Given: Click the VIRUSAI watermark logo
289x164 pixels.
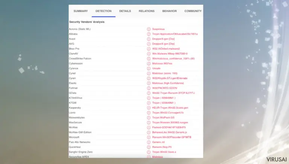Looking at the screenshot, I should pyautogui.click(x=277, y=159).
